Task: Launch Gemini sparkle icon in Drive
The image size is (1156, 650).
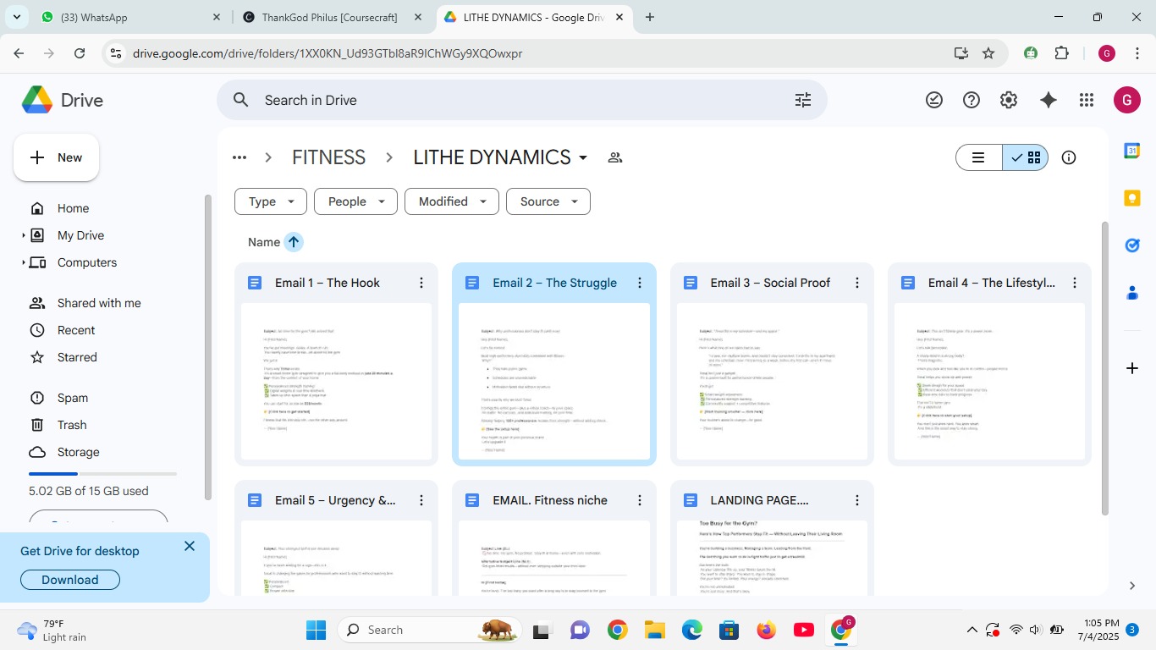Action: coord(1049,100)
